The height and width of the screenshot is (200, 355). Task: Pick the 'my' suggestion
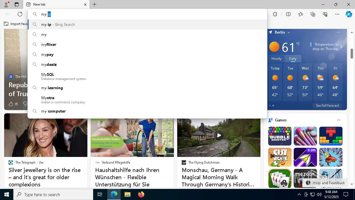(147, 34)
